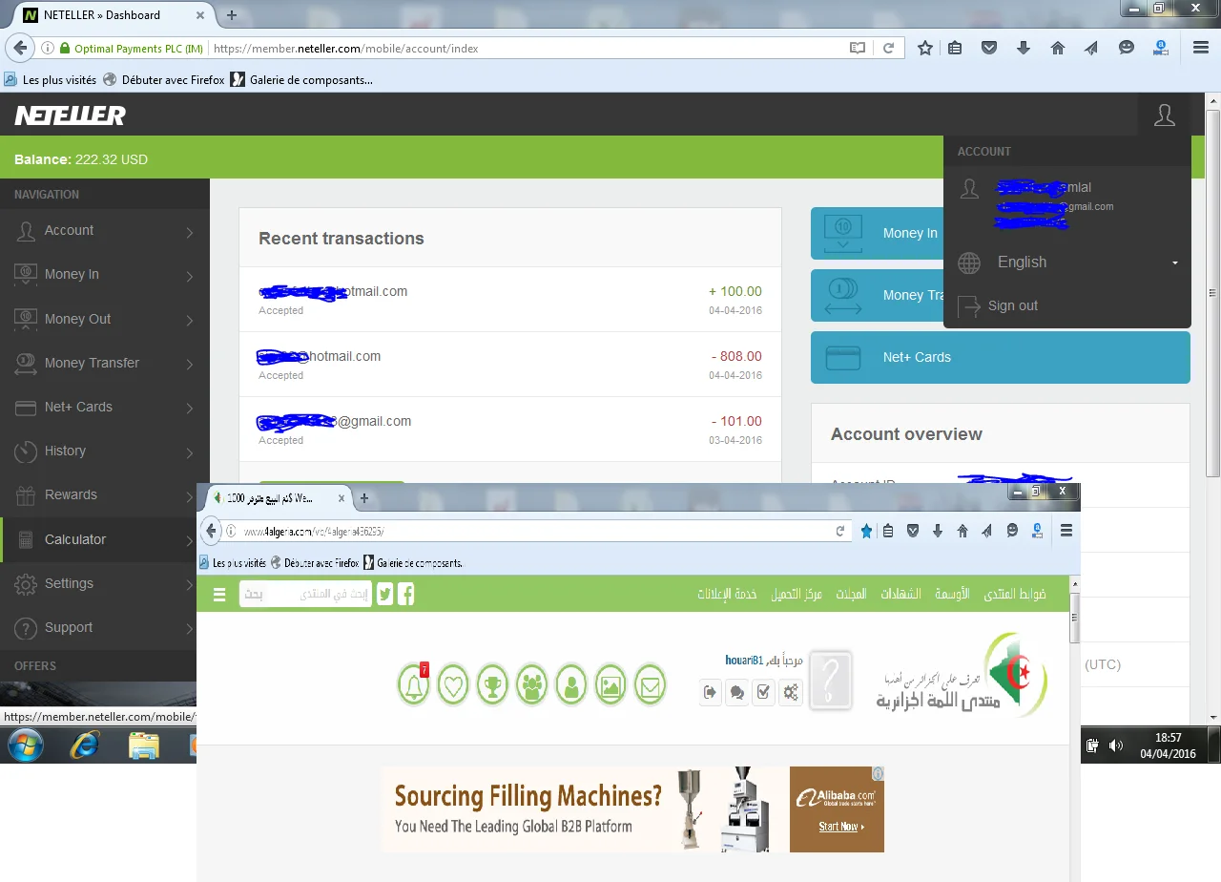Expand the History sidebar section

[105, 451]
